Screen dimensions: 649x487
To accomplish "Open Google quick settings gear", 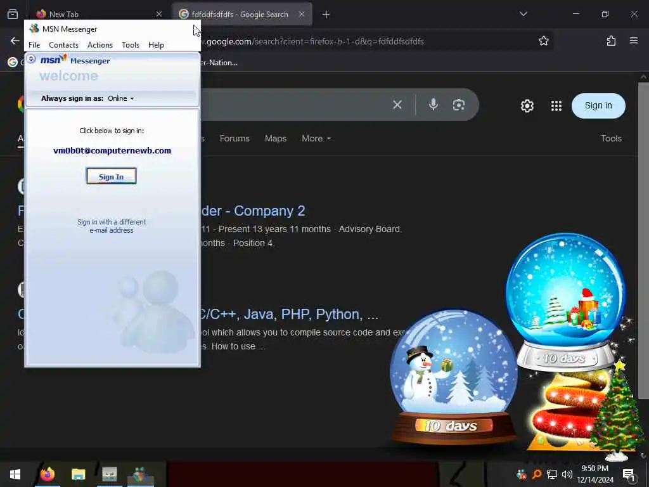I will (527, 106).
